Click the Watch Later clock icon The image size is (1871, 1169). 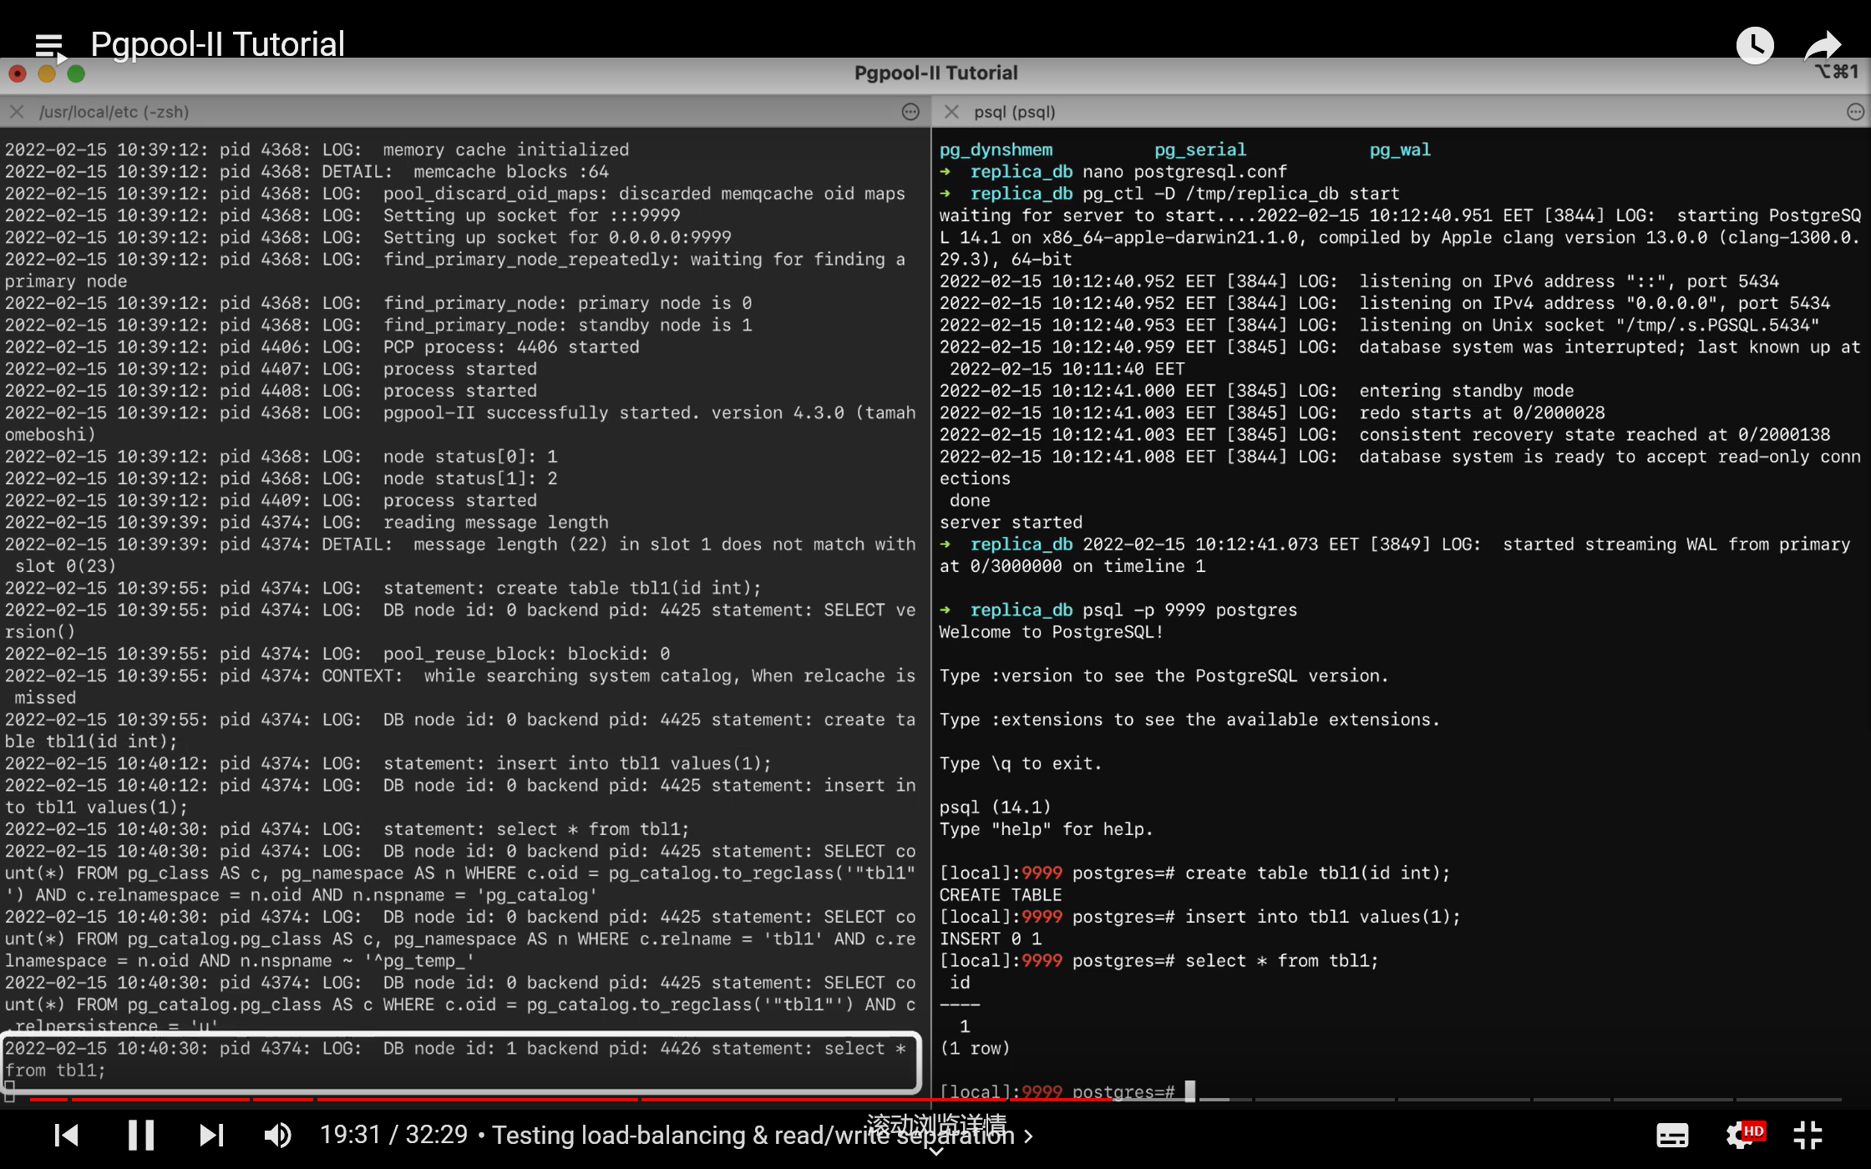[1755, 45]
